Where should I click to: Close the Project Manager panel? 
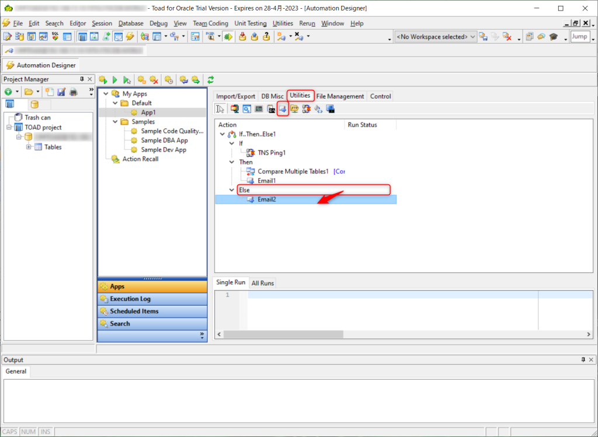pyautogui.click(x=90, y=79)
